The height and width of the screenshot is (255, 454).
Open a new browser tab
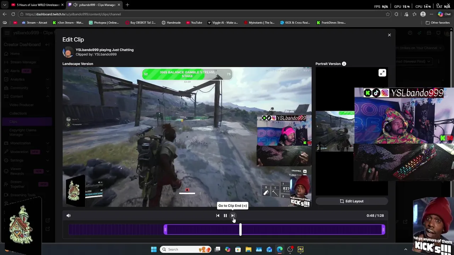click(x=127, y=5)
